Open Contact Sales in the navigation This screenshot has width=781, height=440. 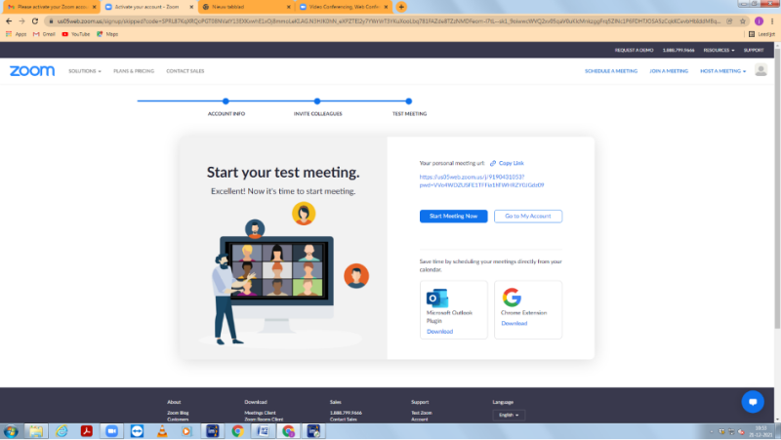tap(185, 71)
